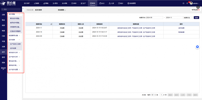This screenshot has height=100, width=202.
Task: Select 红蓝成本调整单 in the sidebar tree
Action: point(15,31)
